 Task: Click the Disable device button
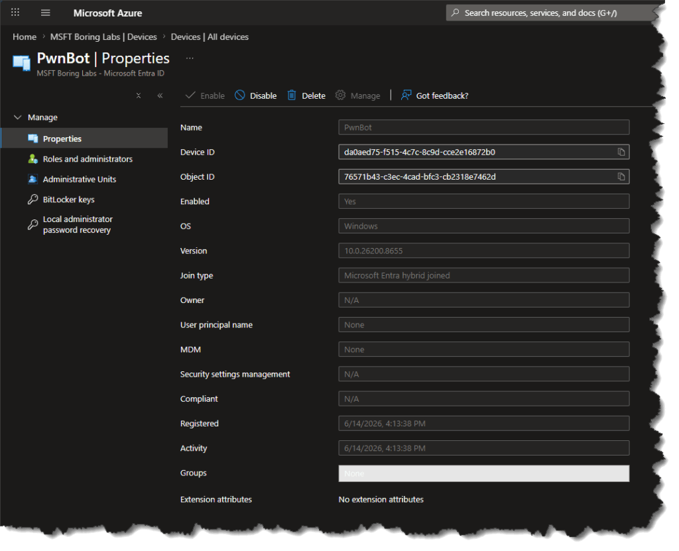255,95
